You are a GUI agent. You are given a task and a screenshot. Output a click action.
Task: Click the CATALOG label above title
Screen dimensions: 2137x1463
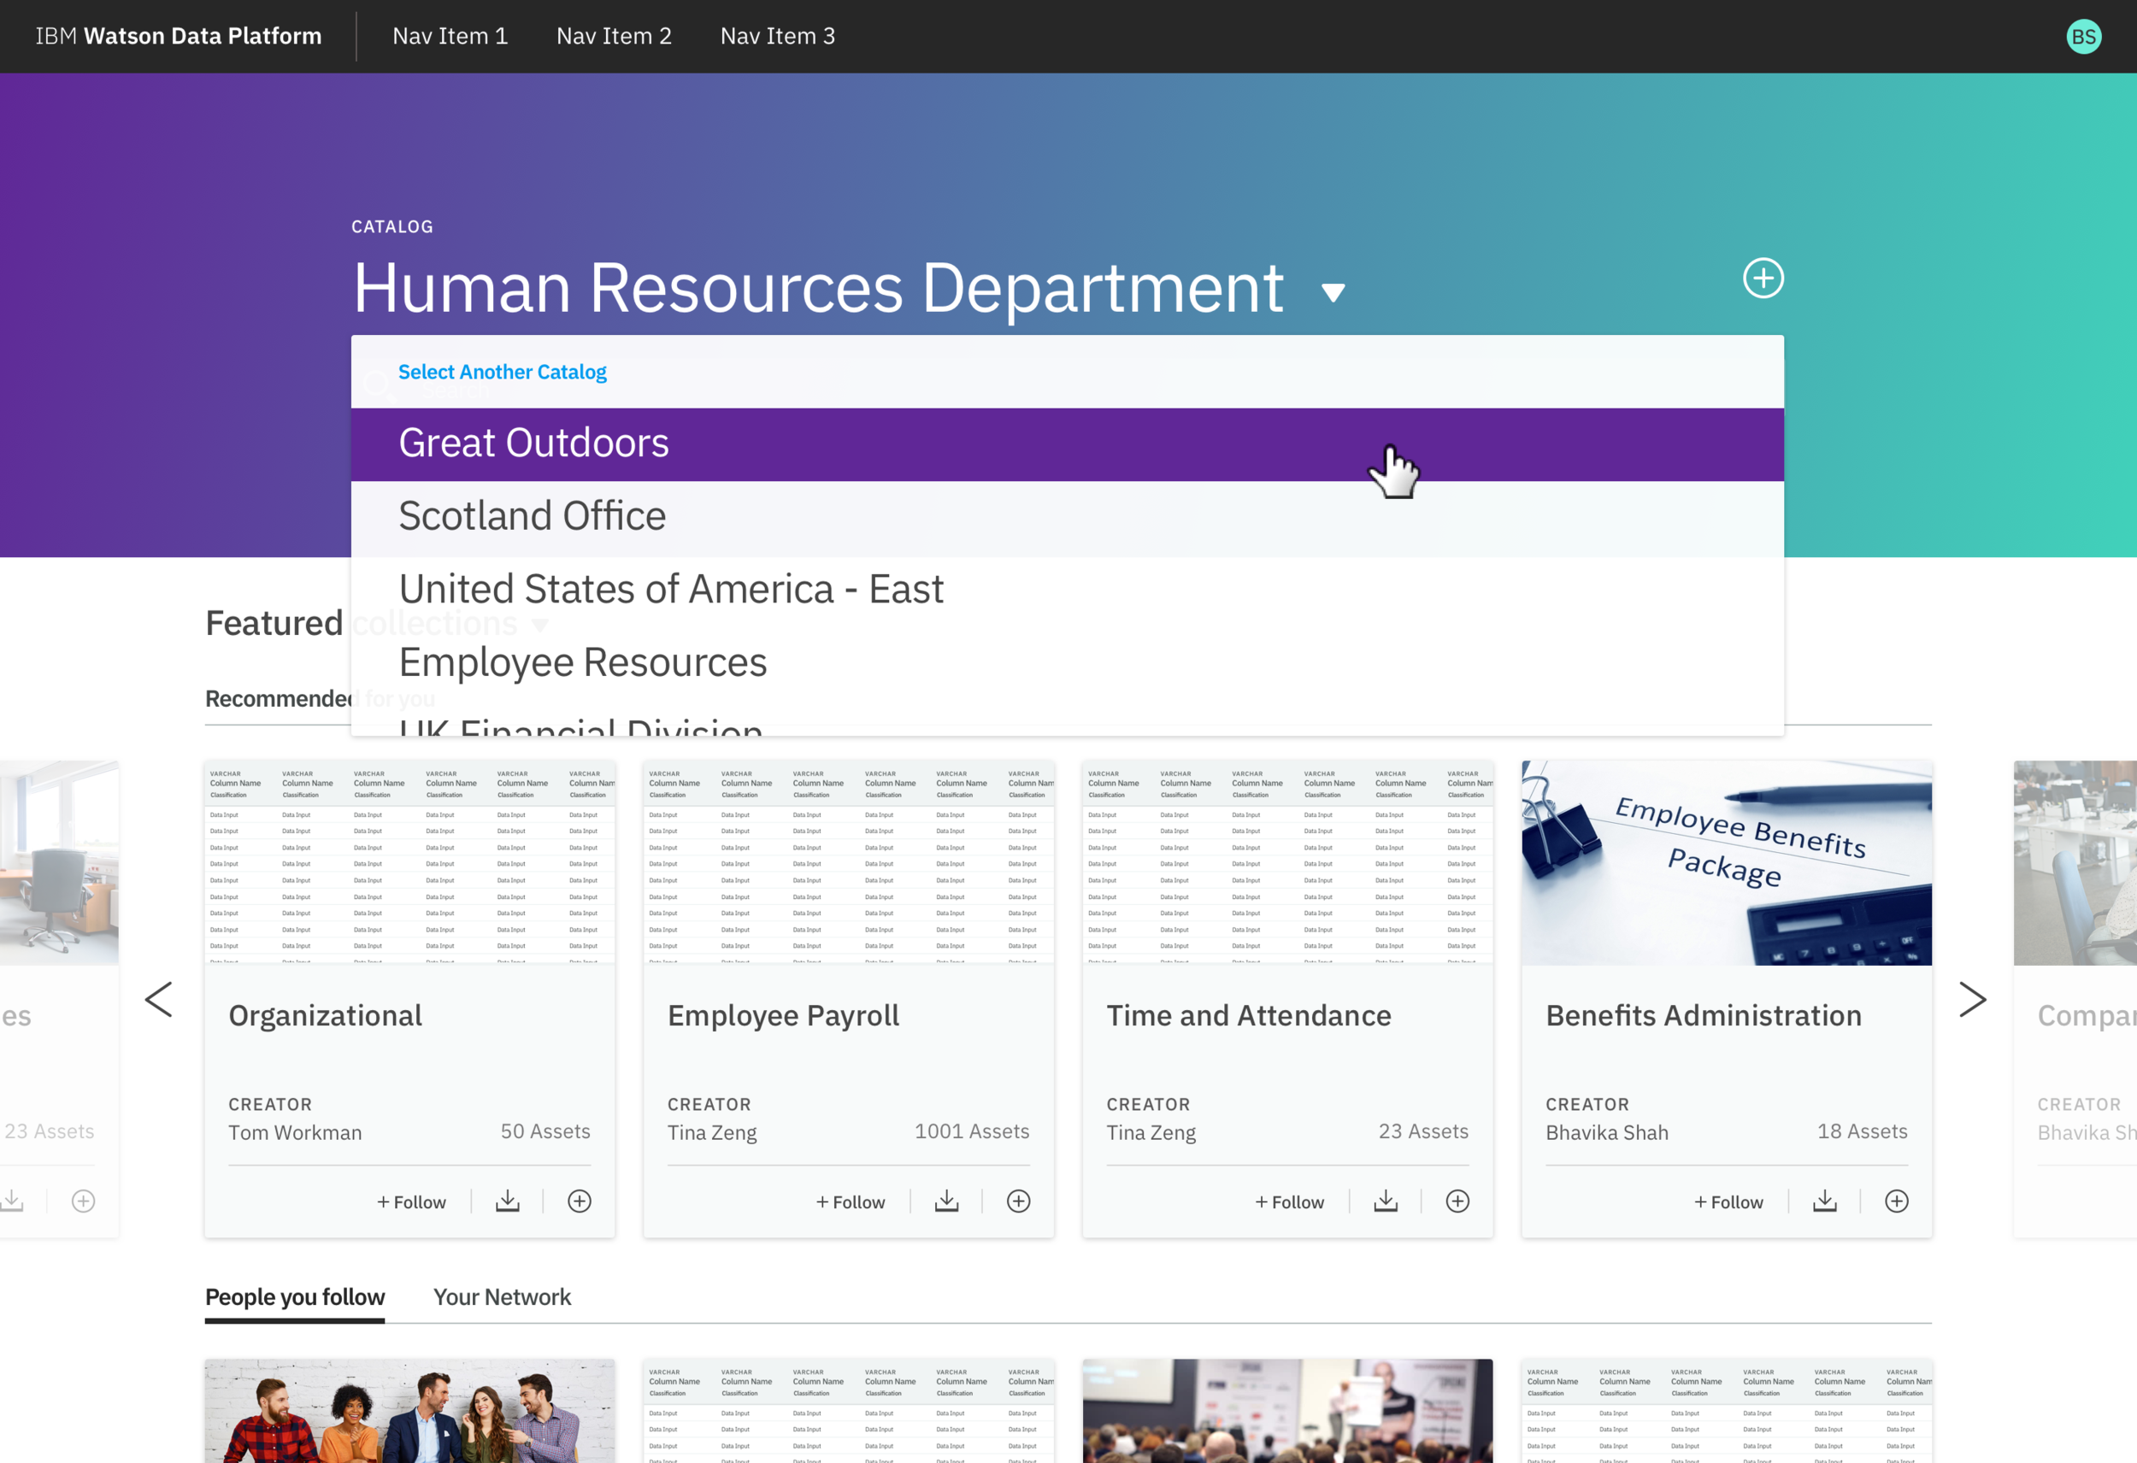pos(391,226)
